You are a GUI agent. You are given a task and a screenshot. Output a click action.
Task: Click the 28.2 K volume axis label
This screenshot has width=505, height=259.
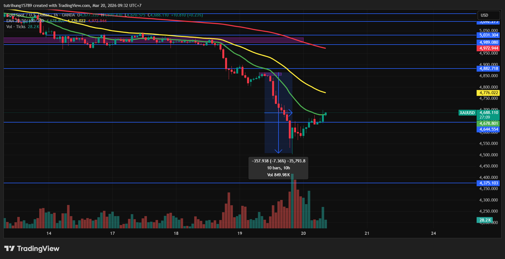[485, 220]
